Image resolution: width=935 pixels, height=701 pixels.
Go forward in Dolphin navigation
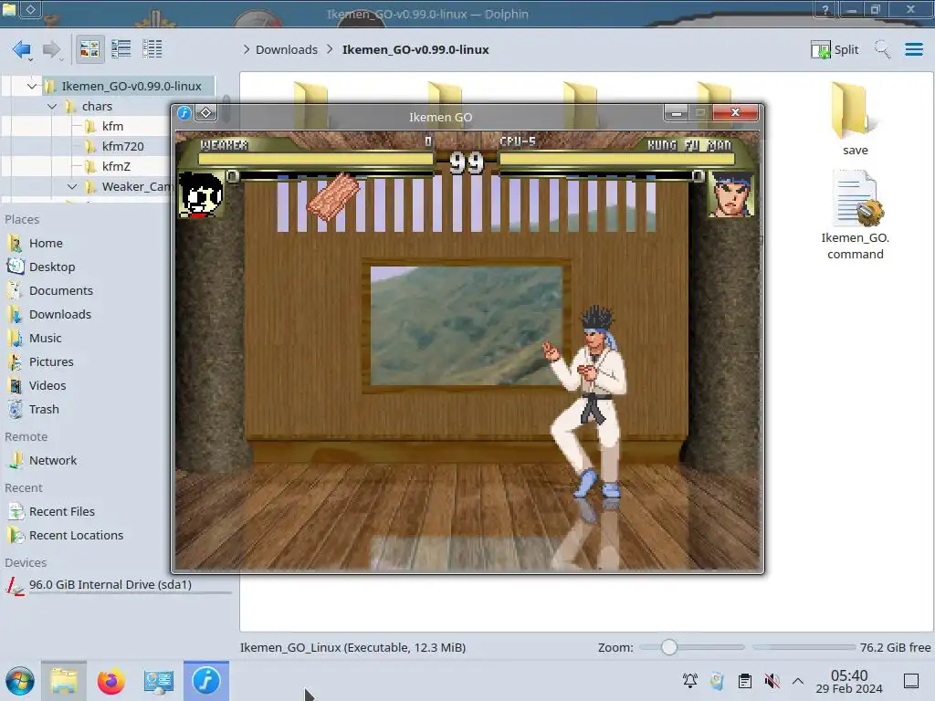point(52,49)
